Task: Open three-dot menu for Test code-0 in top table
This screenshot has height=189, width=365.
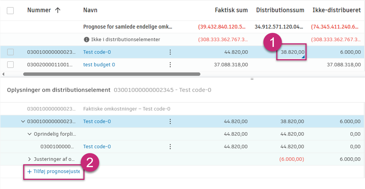Action: click(170, 52)
